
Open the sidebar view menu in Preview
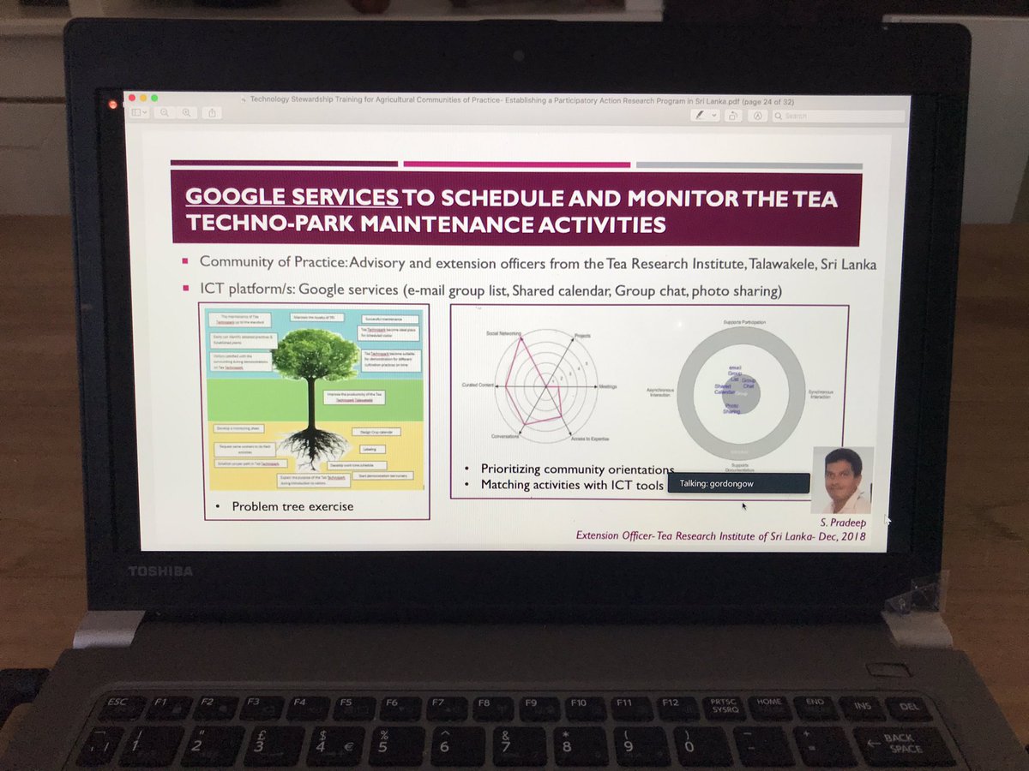coord(139,112)
